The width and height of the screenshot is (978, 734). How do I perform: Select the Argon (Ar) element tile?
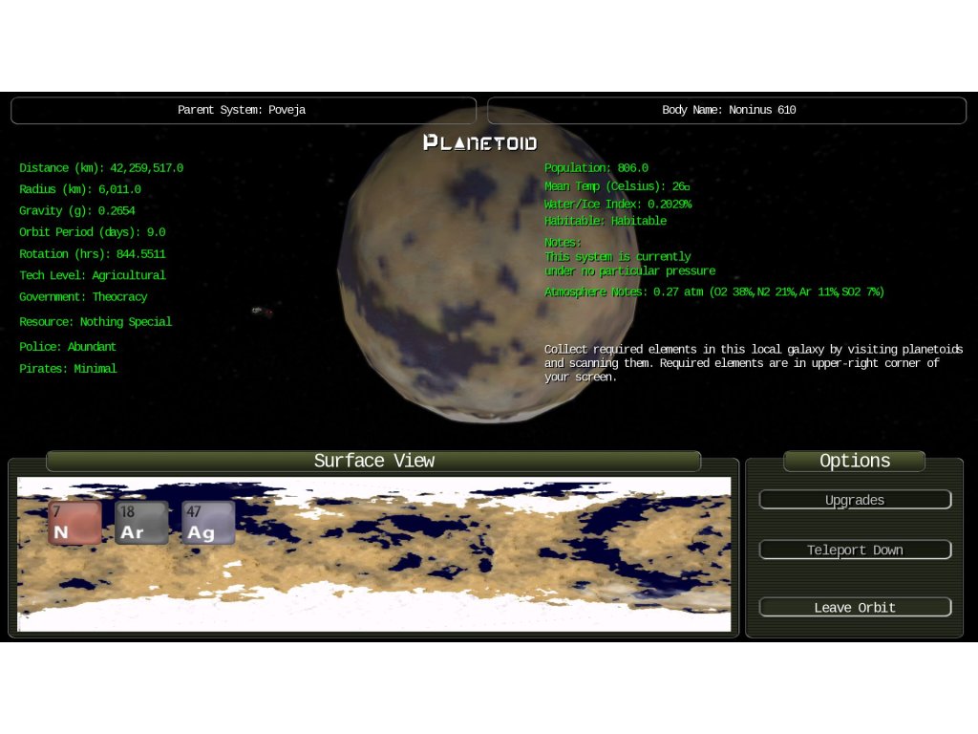point(141,523)
